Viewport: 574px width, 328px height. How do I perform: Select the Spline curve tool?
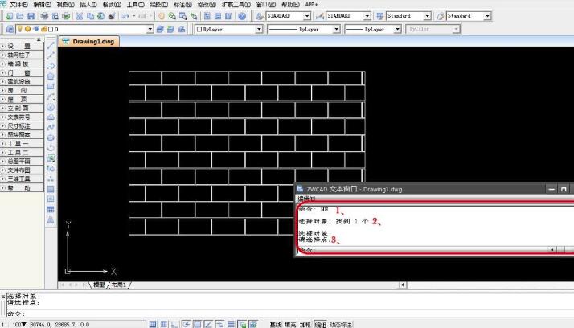tap(51, 127)
